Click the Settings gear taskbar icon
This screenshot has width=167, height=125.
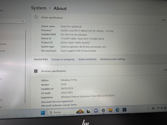pos(103,110)
